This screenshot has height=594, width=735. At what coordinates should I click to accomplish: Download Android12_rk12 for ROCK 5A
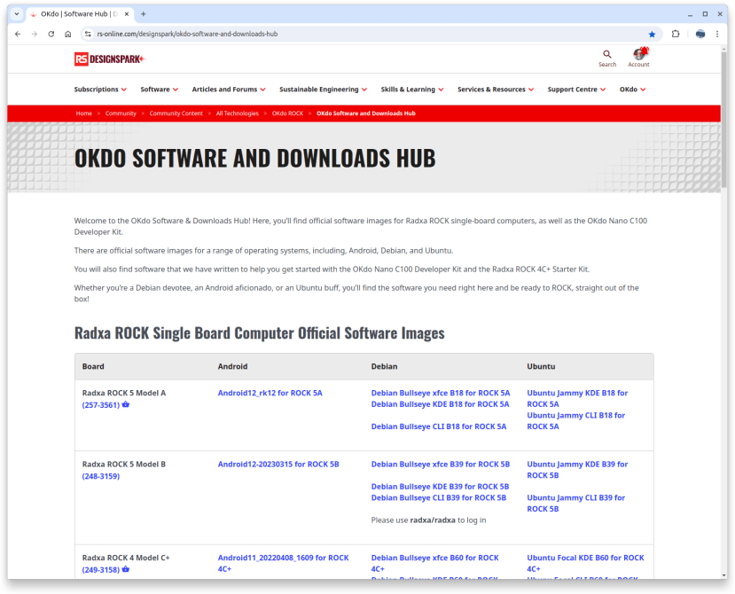click(270, 393)
